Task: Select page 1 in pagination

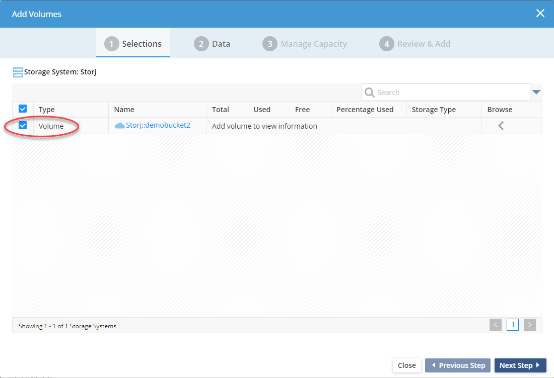Action: click(513, 325)
